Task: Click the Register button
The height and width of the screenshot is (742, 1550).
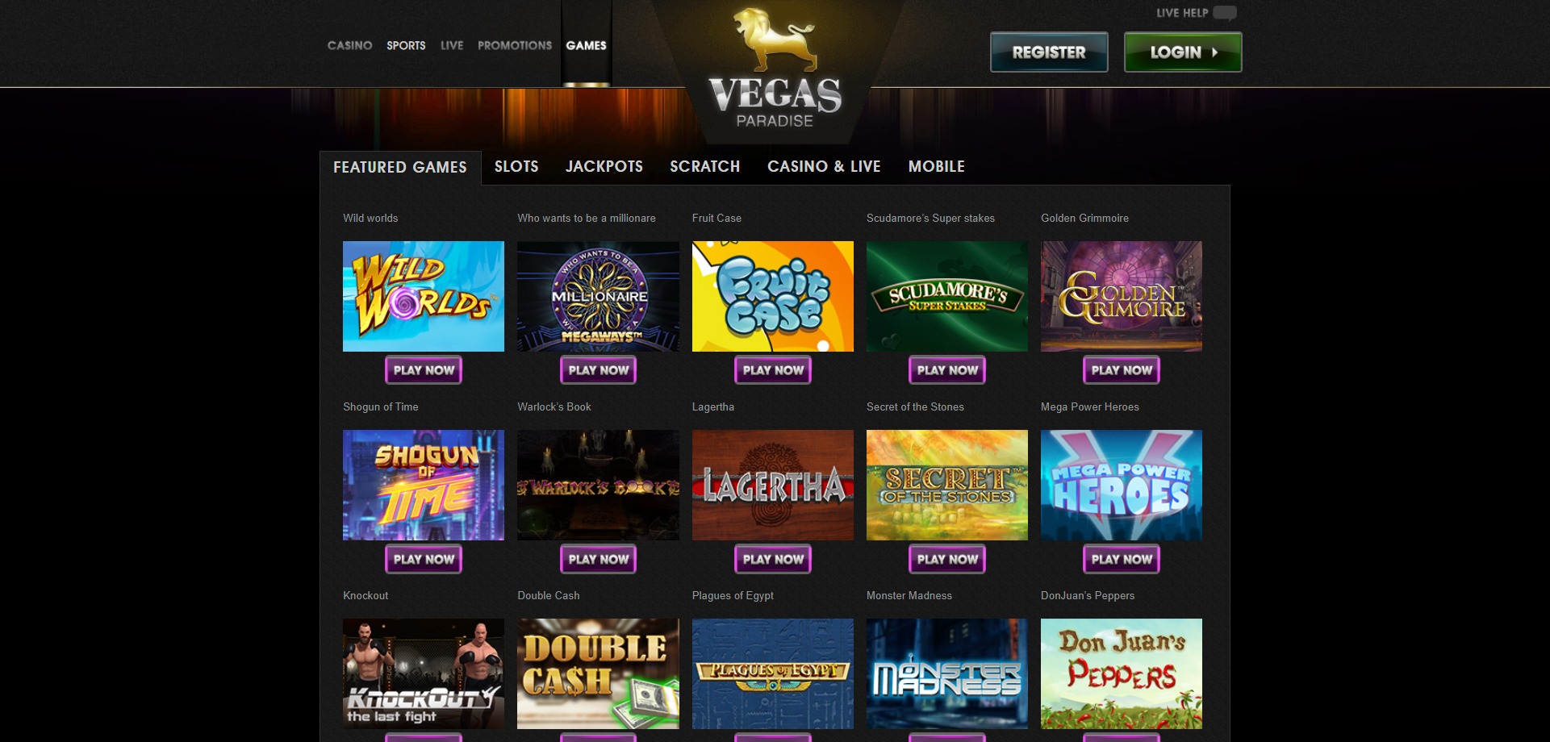Action: 1049,52
